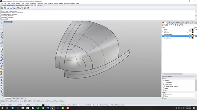Click the new layer icon in Layers panel
The height and width of the screenshot is (110, 197).
click(x=163, y=25)
